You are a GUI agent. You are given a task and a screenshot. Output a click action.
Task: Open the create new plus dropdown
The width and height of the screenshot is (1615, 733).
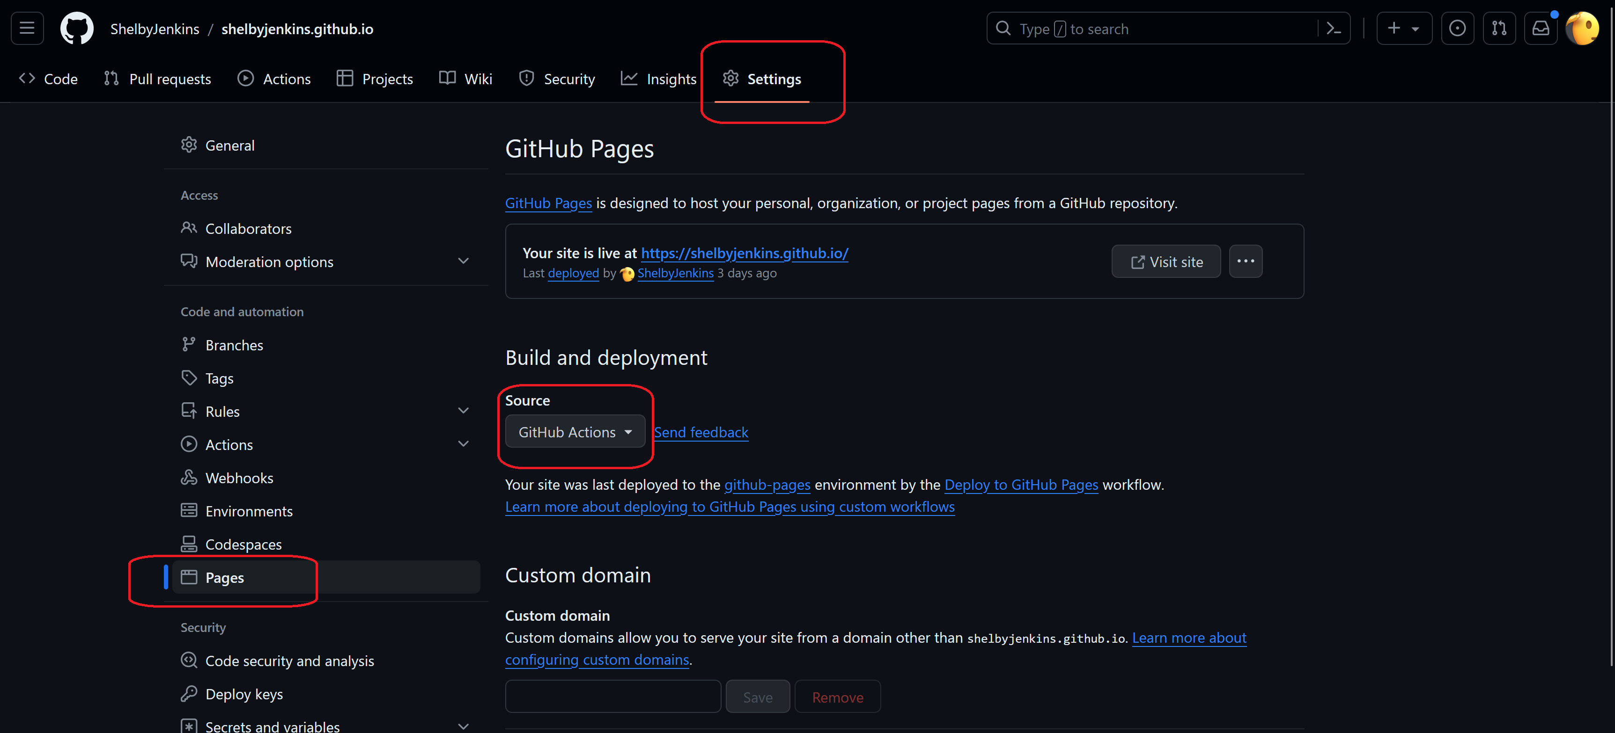1403,28
